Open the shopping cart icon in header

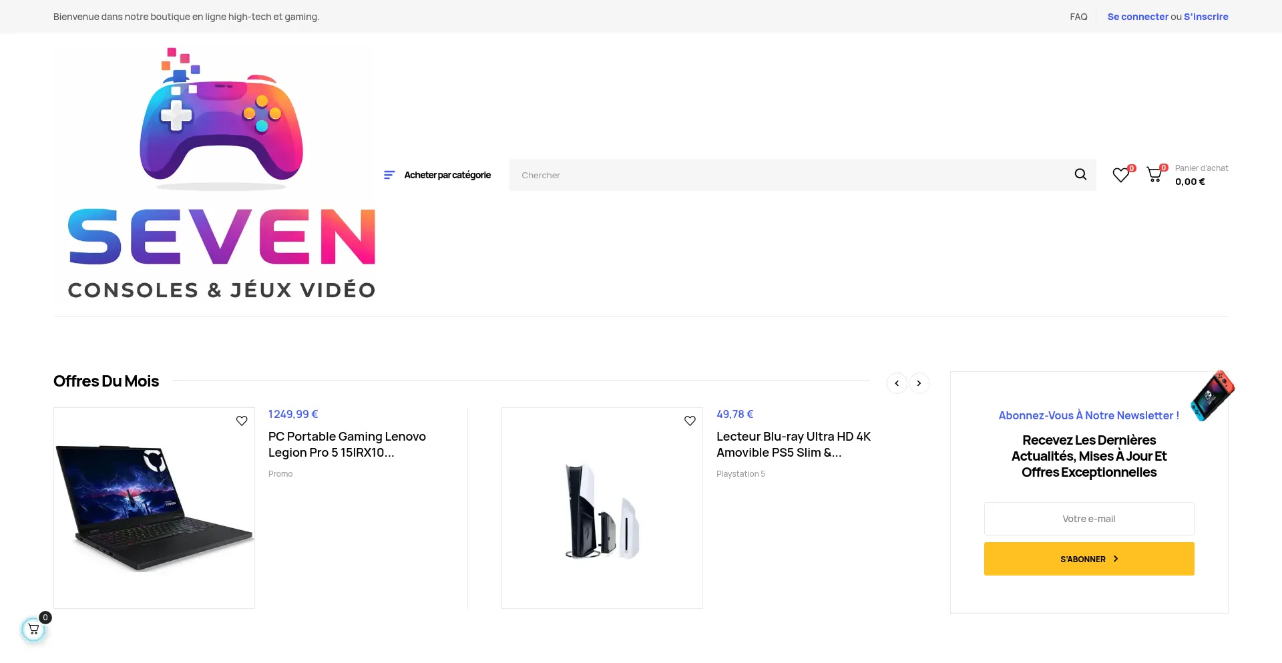(1154, 175)
